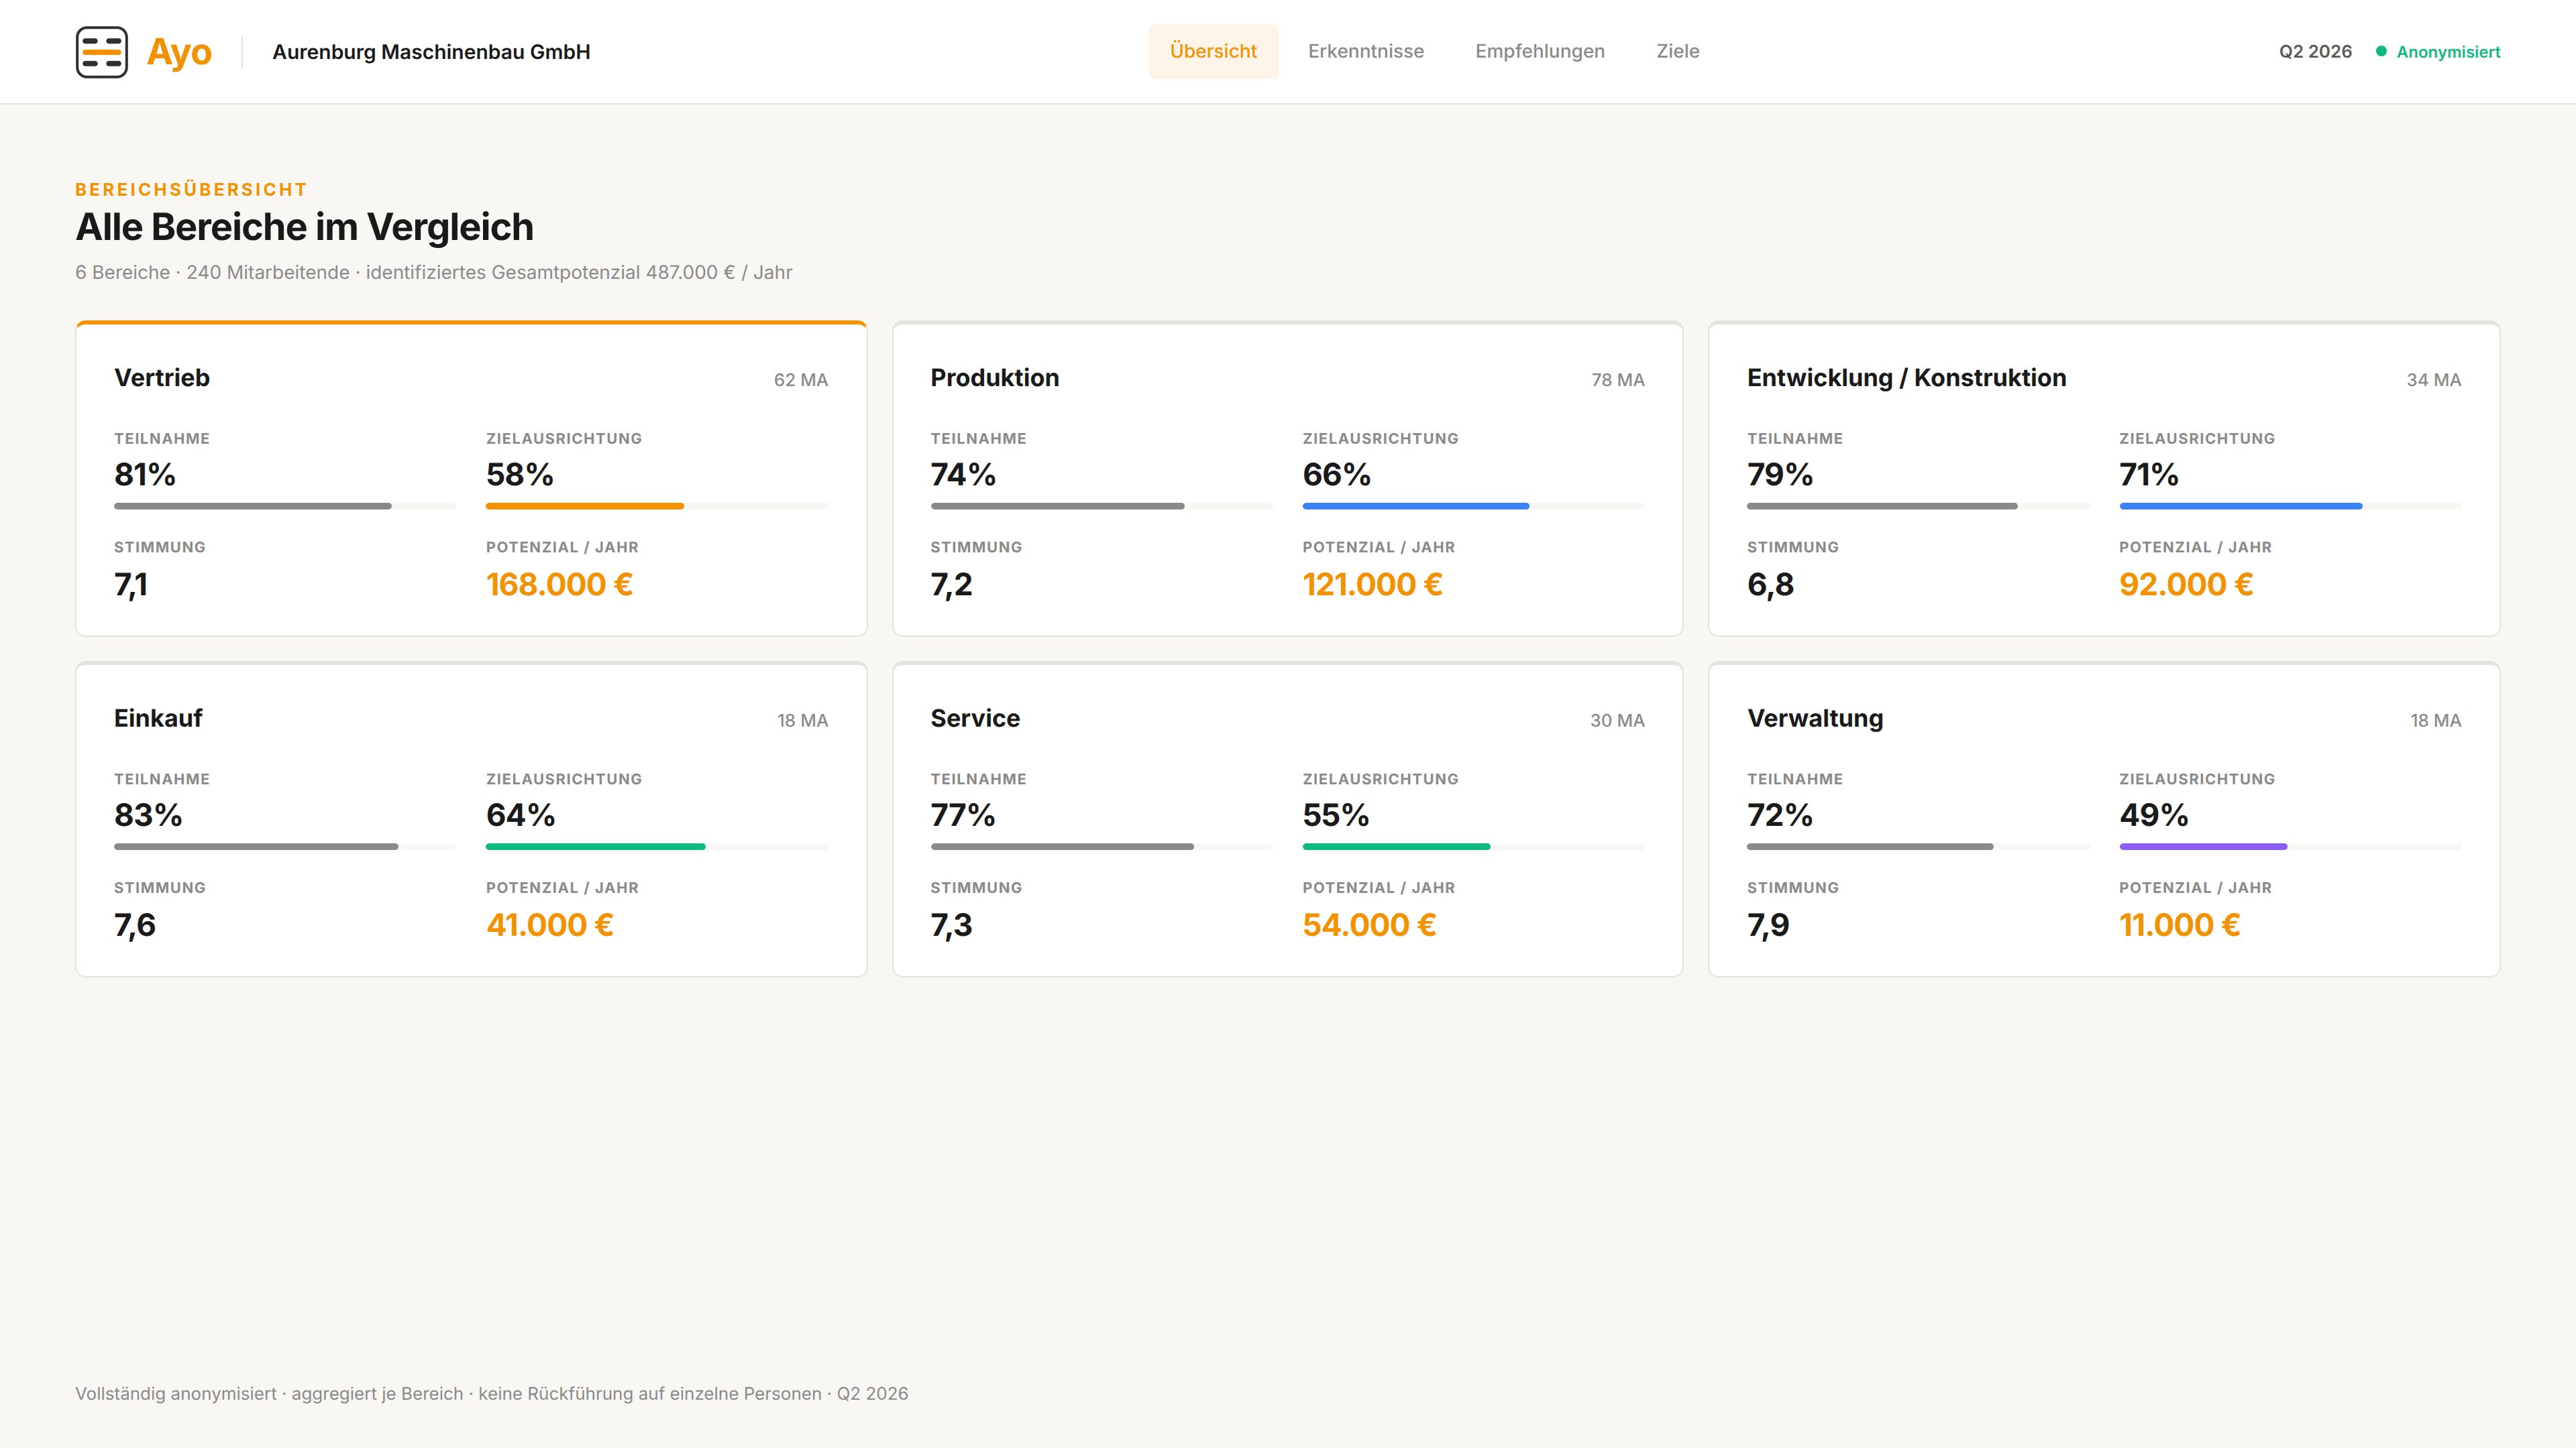Open the Service card title

point(975,719)
